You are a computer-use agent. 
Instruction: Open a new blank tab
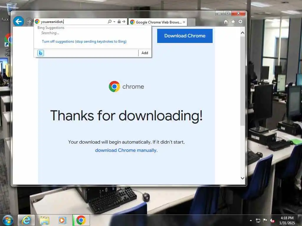pos(191,22)
